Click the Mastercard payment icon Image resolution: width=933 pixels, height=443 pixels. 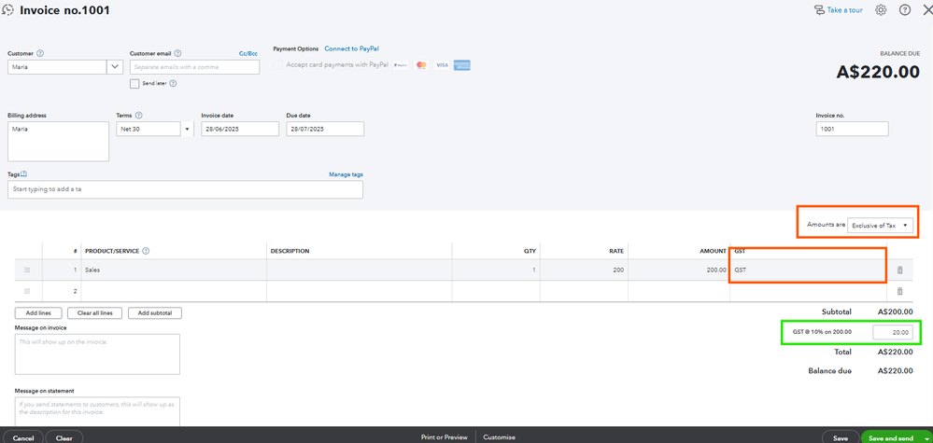point(421,64)
